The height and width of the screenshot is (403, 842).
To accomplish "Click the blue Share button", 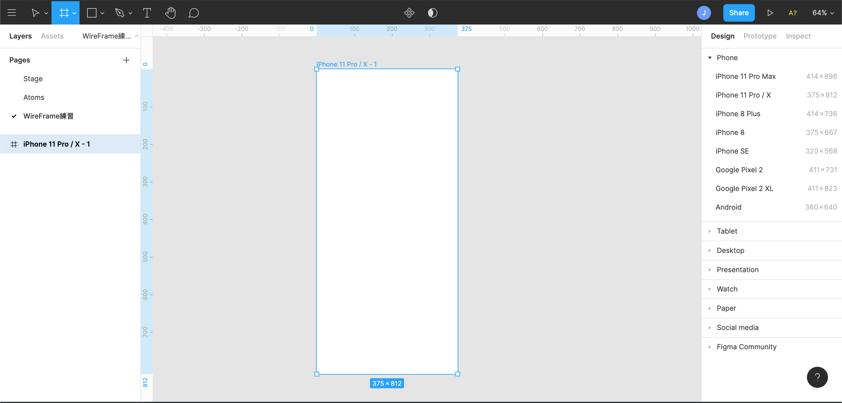I will click(x=739, y=13).
